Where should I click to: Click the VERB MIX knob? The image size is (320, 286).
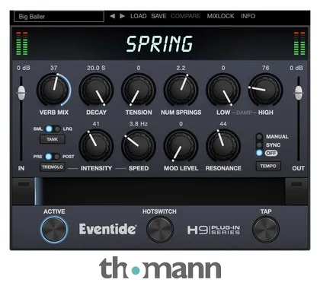coord(54,90)
